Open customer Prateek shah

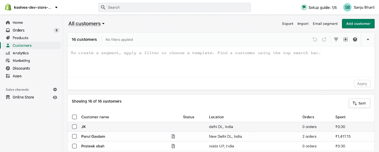tap(93, 146)
